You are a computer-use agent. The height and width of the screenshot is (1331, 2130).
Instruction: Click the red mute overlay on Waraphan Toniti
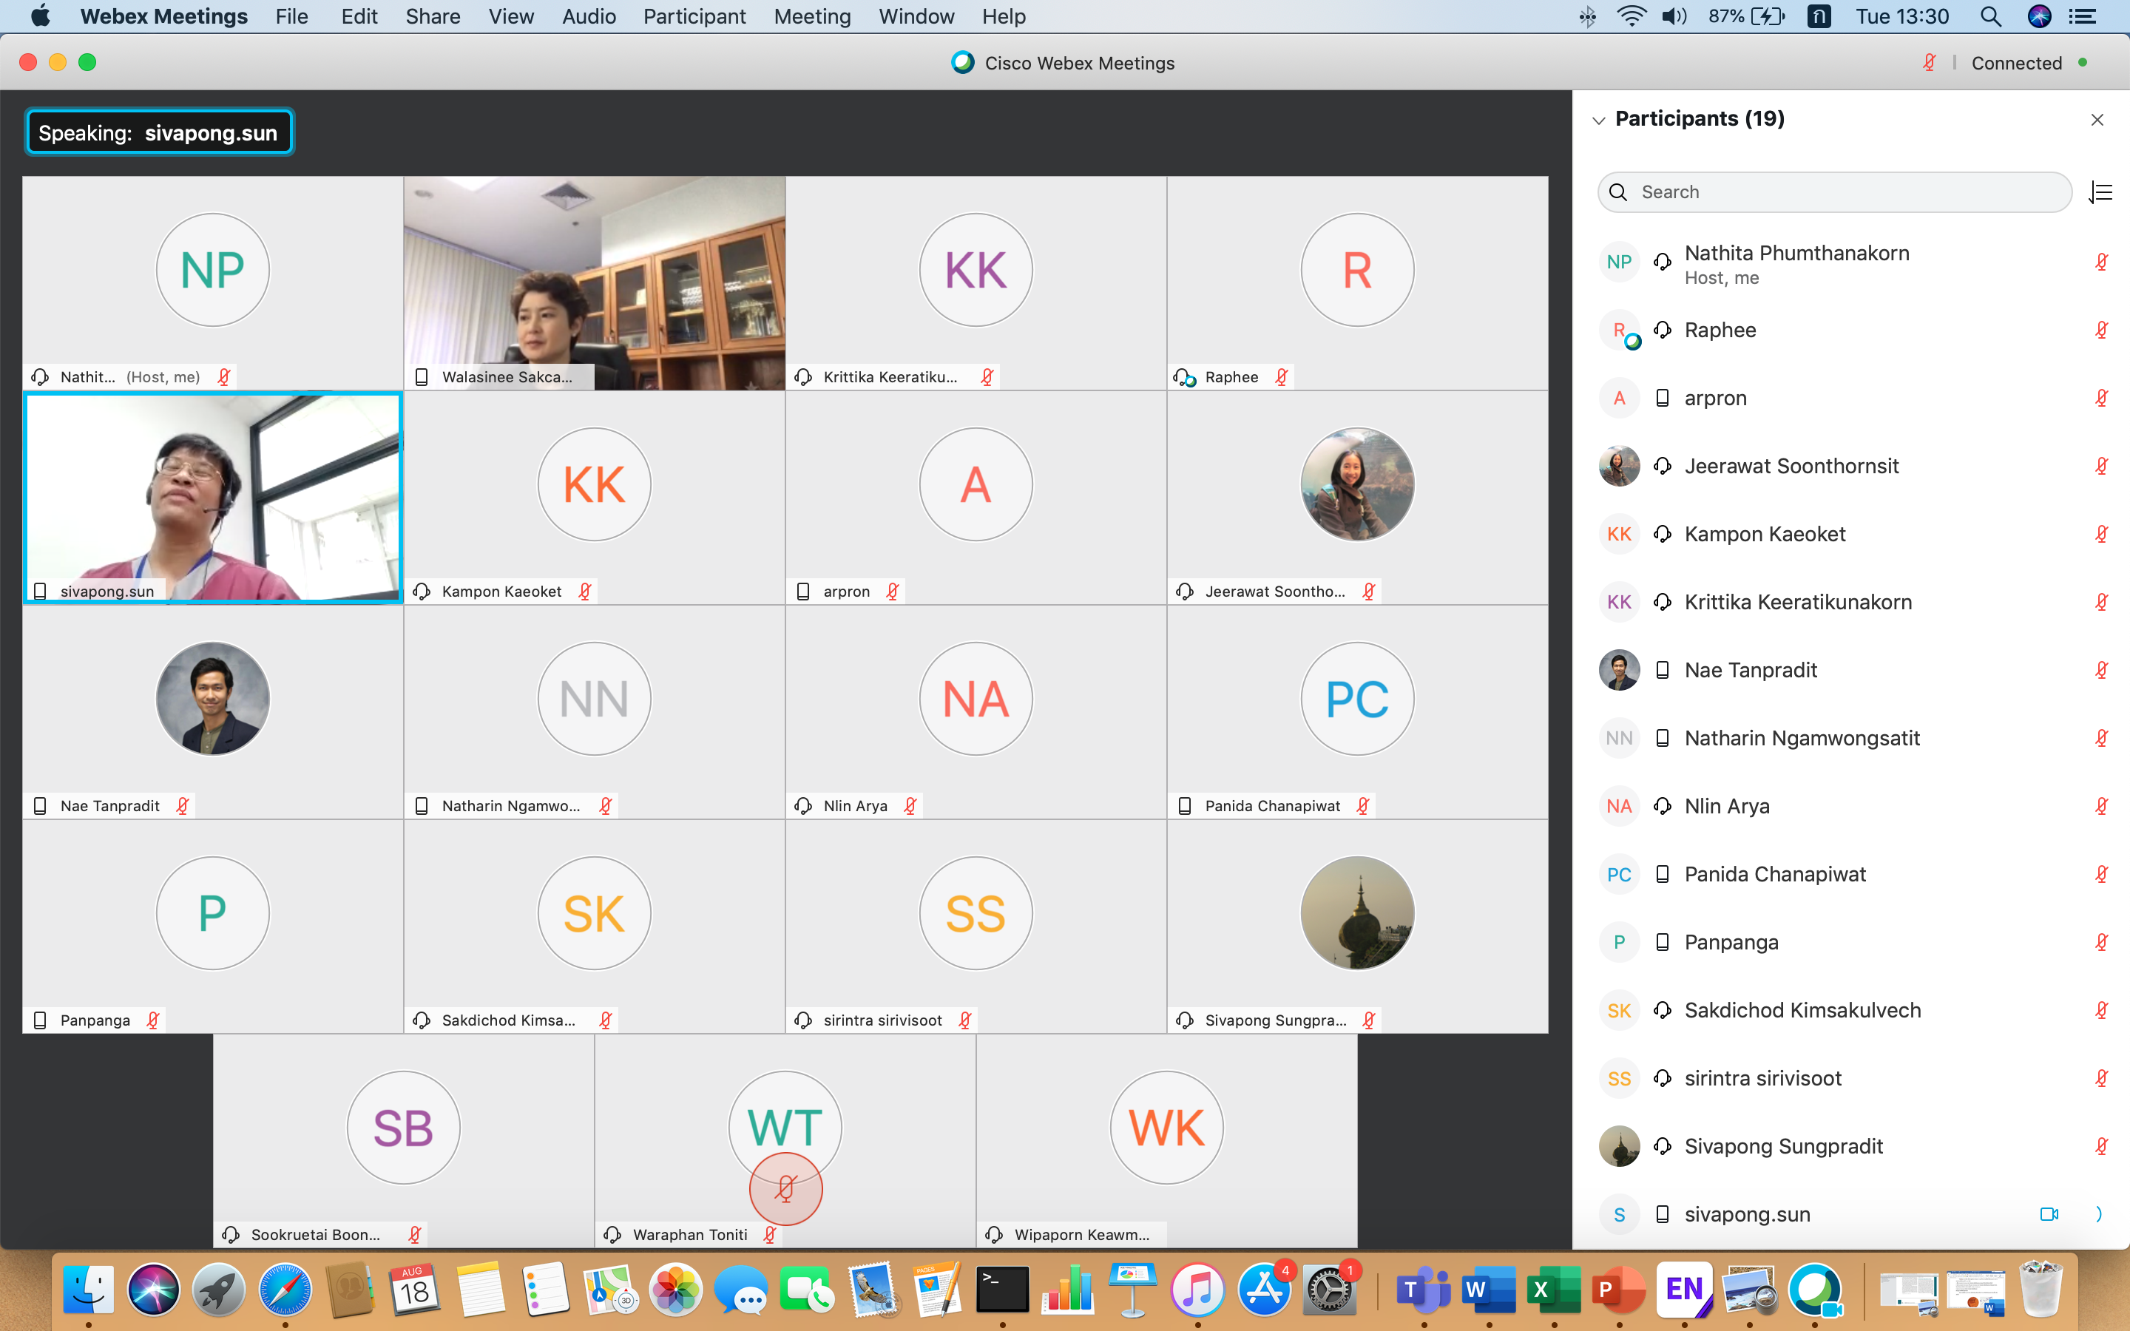pyautogui.click(x=786, y=1189)
